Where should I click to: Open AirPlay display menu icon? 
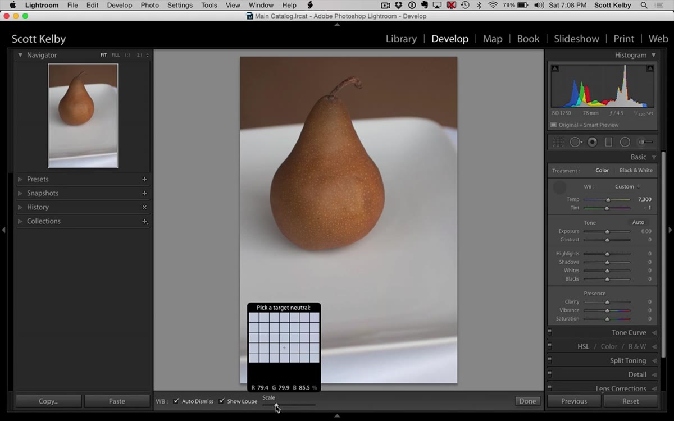[438, 5]
